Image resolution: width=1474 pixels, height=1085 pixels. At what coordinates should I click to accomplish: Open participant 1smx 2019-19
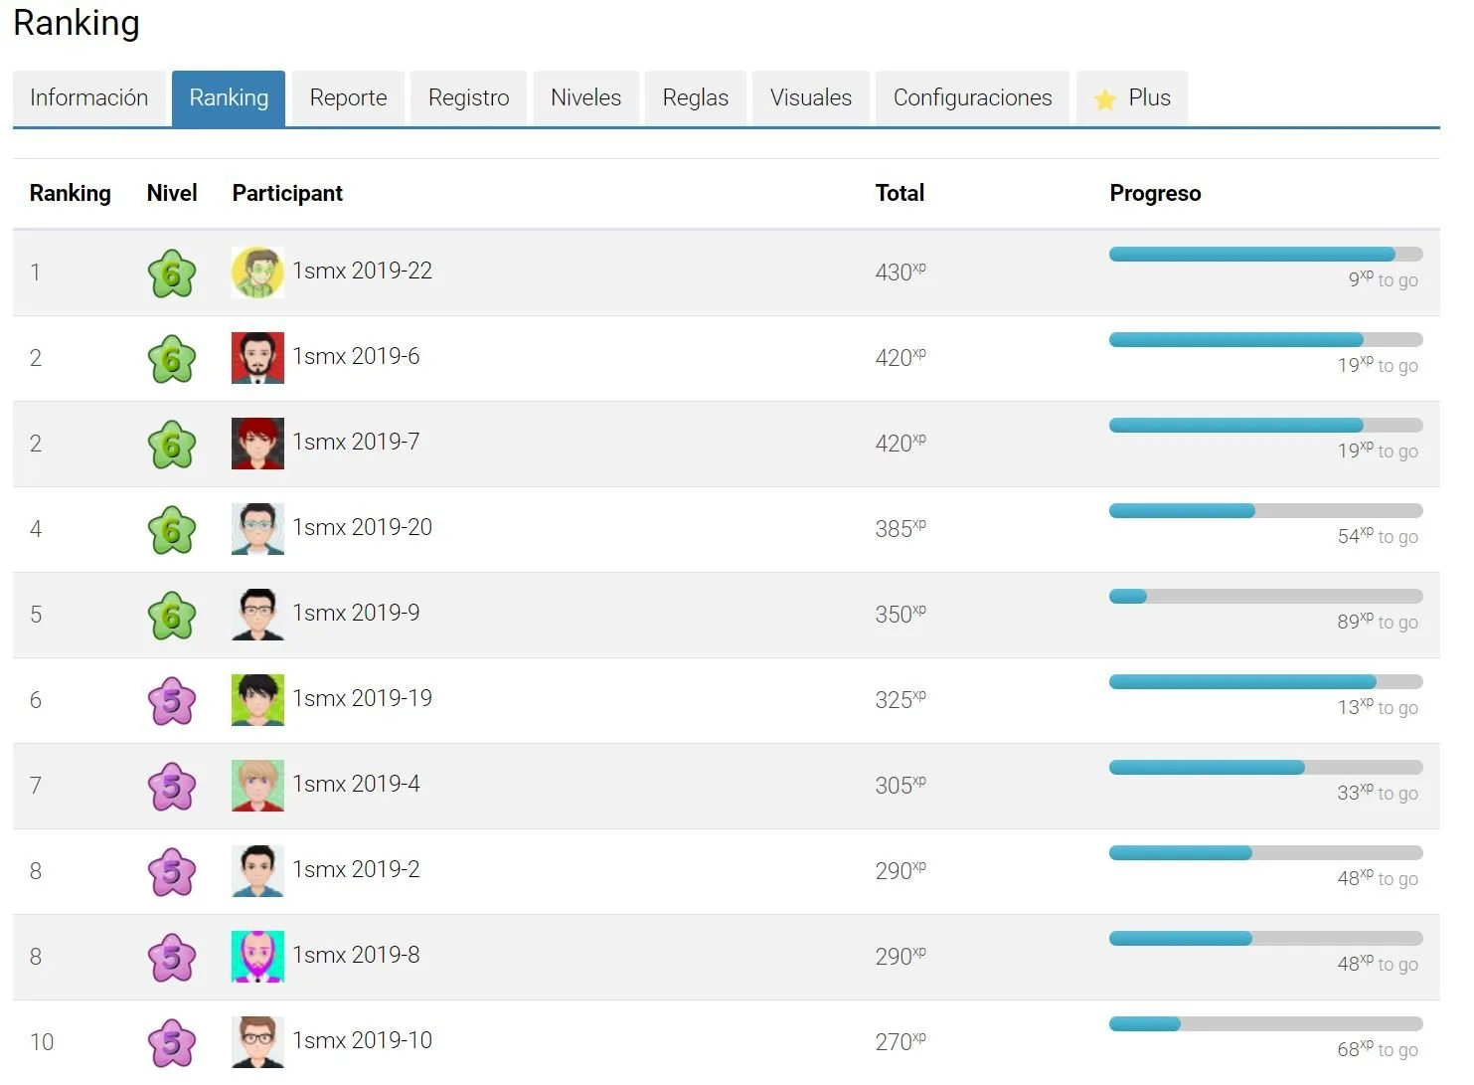tap(363, 698)
